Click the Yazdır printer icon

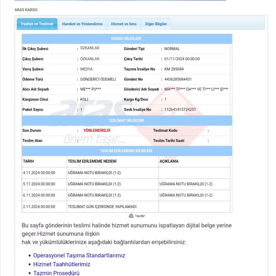click(131, 216)
